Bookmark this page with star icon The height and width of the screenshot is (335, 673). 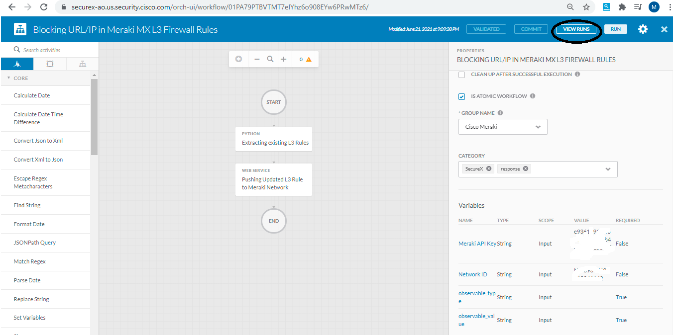pos(586,7)
